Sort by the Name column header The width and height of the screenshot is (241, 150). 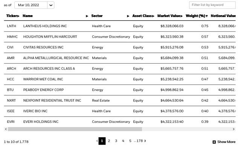coord(27,16)
